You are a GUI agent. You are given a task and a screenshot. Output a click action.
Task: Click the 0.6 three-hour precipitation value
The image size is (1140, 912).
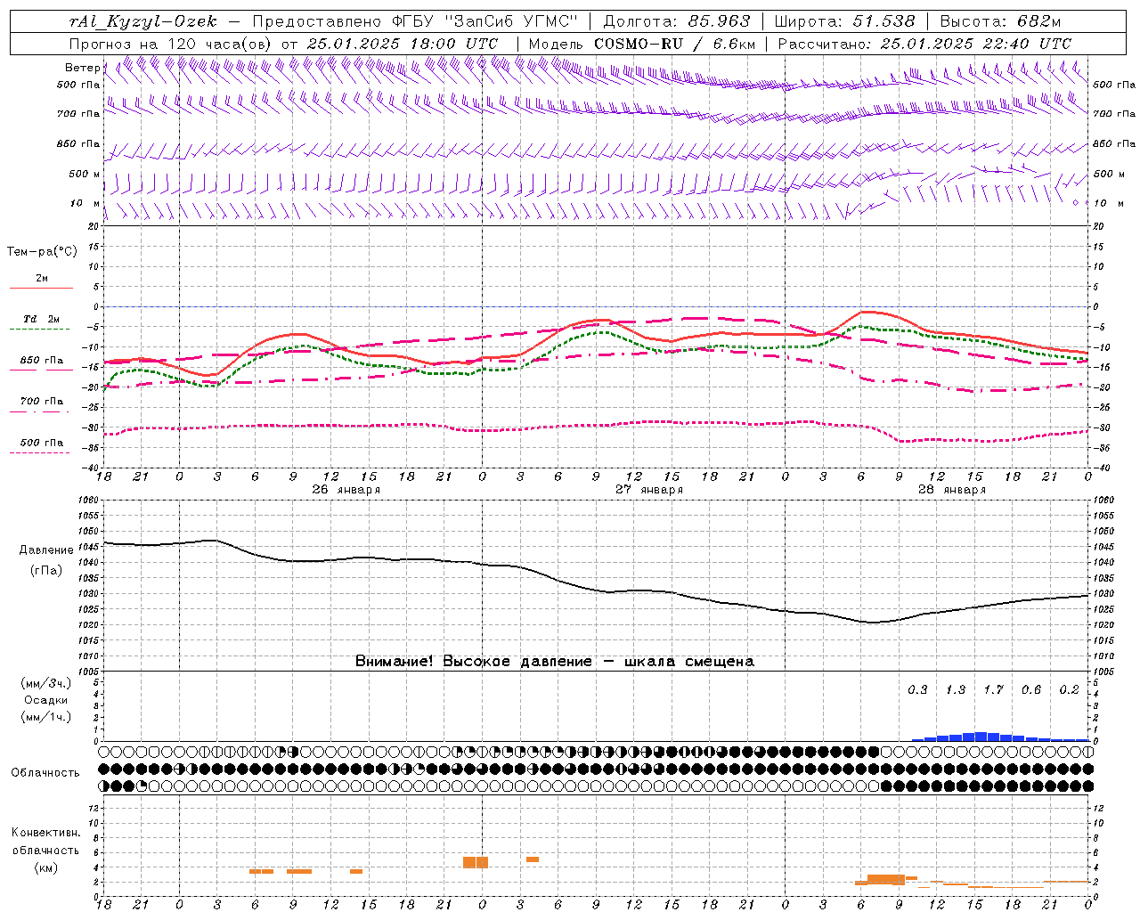click(x=1031, y=690)
